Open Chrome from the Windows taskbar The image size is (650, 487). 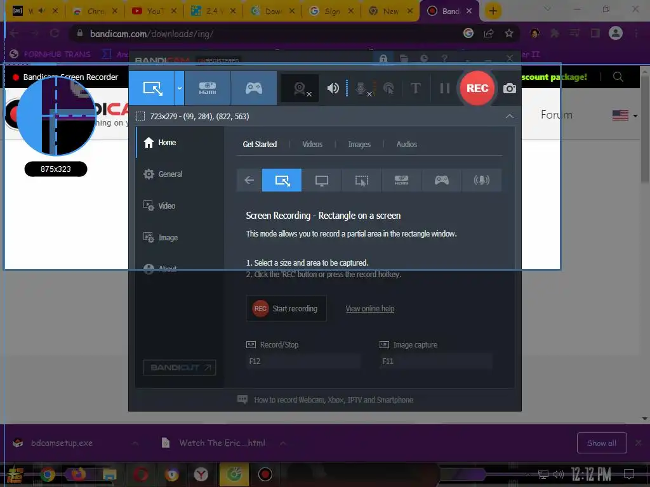click(47, 474)
